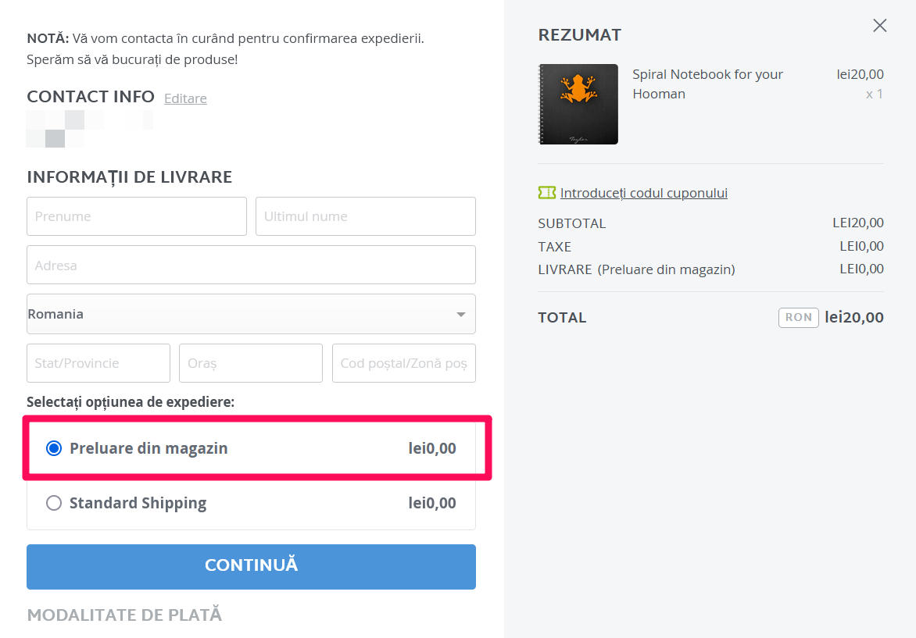Open the Spiral Notebook product thumbnail

click(578, 104)
